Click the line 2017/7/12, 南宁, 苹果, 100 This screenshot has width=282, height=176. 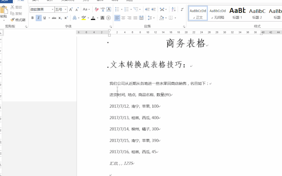pyautogui.click(x=134, y=106)
